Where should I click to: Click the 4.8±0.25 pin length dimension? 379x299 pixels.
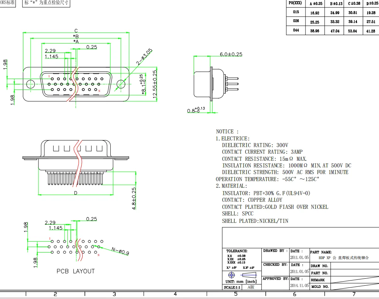(134, 198)
